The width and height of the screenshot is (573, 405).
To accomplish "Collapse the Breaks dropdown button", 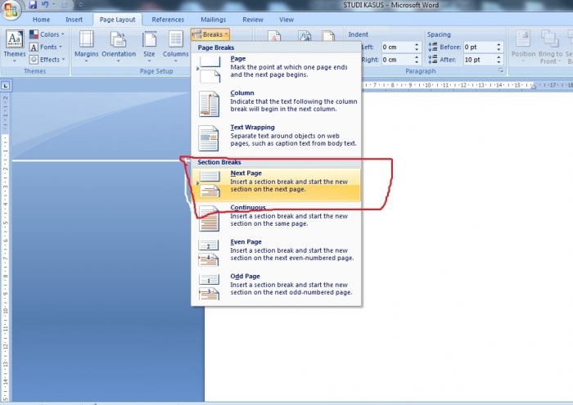I will (210, 34).
